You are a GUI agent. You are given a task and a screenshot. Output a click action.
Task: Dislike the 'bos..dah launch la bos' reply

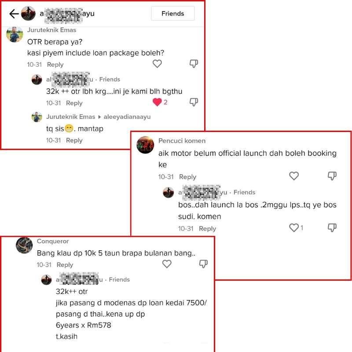point(332,227)
